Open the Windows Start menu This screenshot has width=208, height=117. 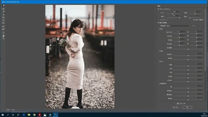(3, 115)
